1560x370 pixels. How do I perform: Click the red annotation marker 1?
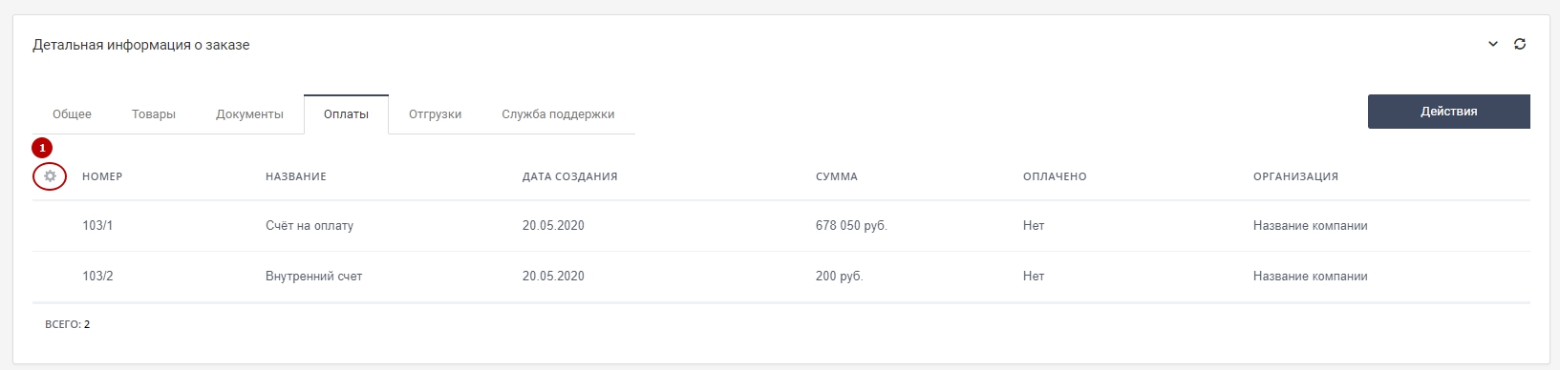point(42,148)
